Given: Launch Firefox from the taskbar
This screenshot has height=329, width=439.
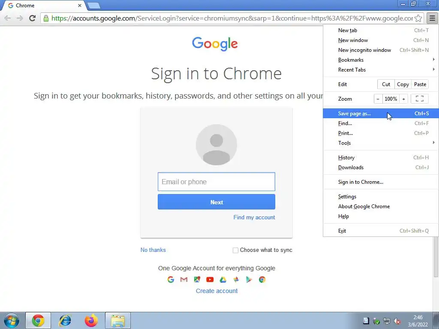Looking at the screenshot, I should [91, 320].
